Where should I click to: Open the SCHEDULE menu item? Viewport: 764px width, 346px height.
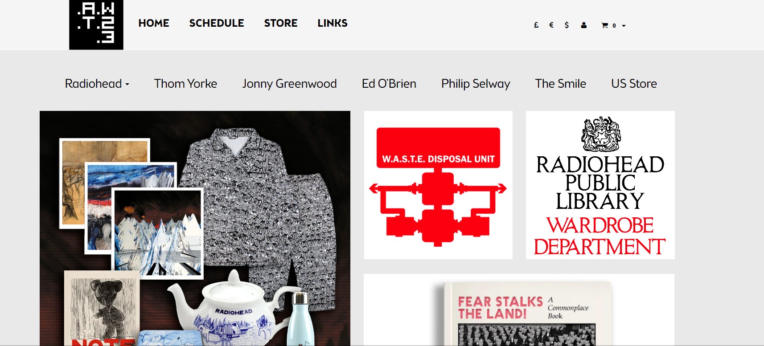point(217,23)
